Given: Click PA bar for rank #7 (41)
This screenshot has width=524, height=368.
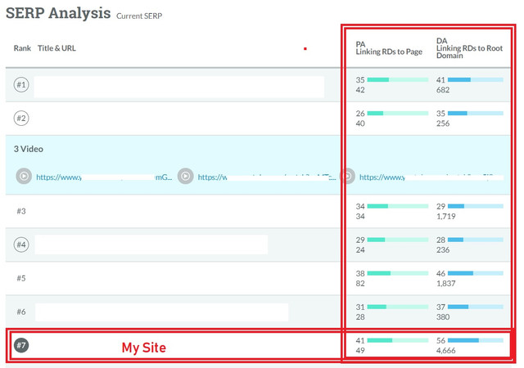Looking at the screenshot, I should 398,340.
